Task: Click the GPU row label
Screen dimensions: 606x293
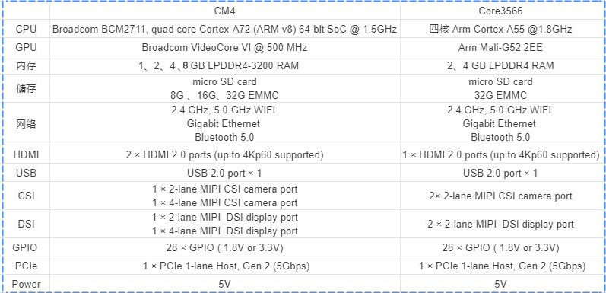Action: 27,47
